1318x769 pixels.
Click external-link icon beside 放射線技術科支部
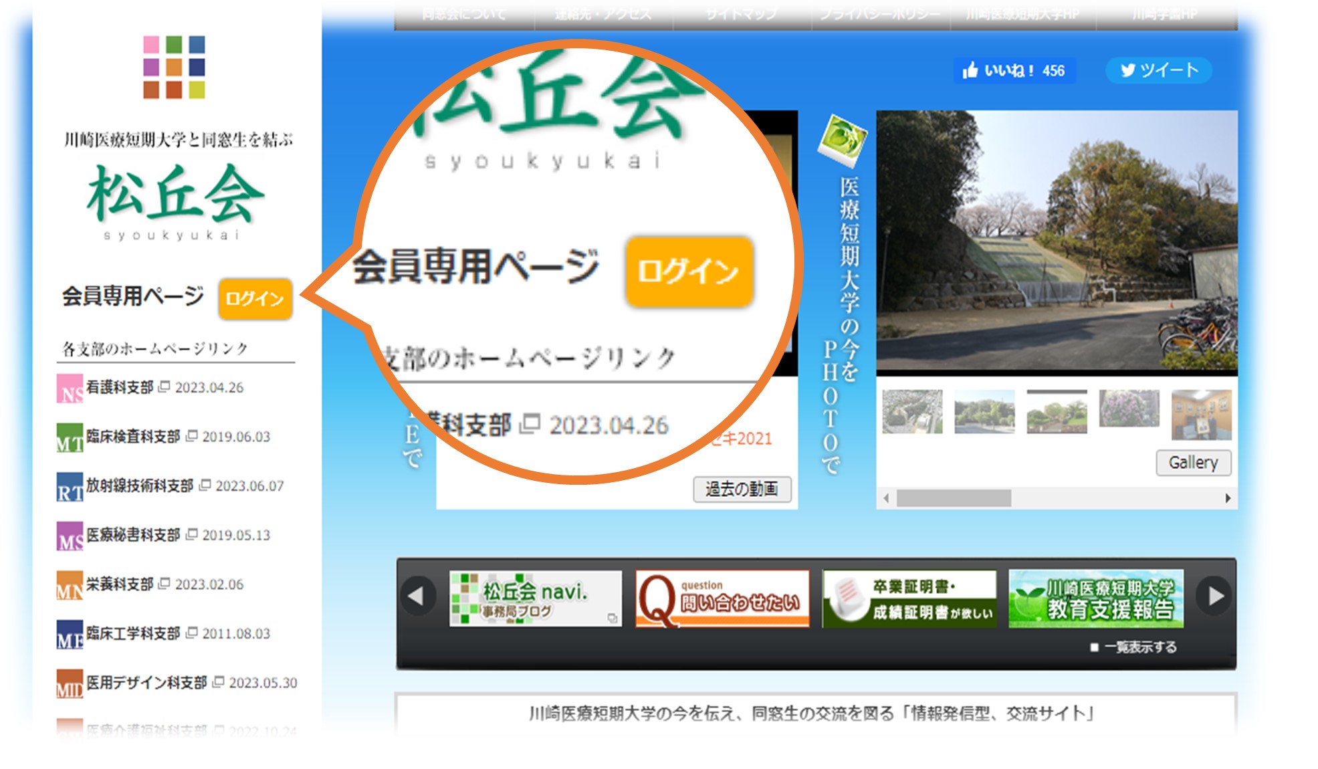click(205, 485)
